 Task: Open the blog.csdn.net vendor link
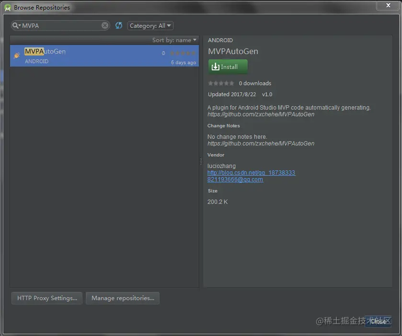[x=251, y=173]
